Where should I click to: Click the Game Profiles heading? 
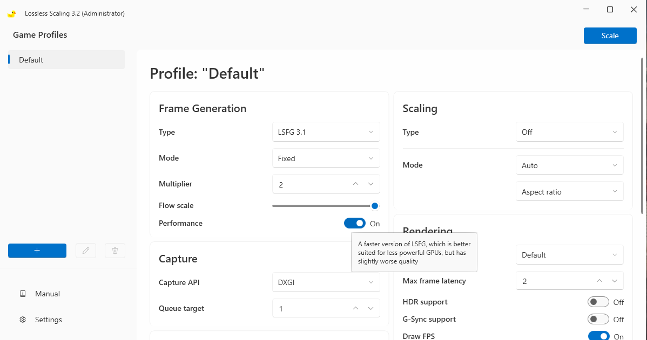coord(40,35)
